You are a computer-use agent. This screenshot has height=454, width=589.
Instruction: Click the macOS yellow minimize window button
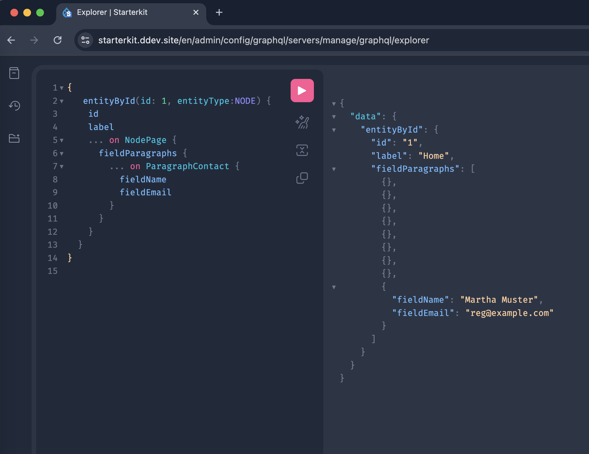[27, 12]
